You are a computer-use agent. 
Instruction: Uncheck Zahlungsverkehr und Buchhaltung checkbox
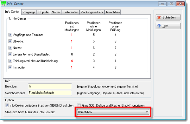click(x=10, y=61)
